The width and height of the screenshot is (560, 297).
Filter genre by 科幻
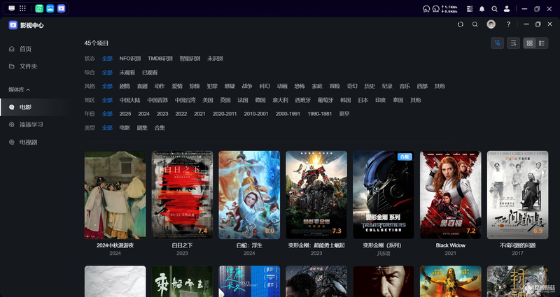coord(265,86)
